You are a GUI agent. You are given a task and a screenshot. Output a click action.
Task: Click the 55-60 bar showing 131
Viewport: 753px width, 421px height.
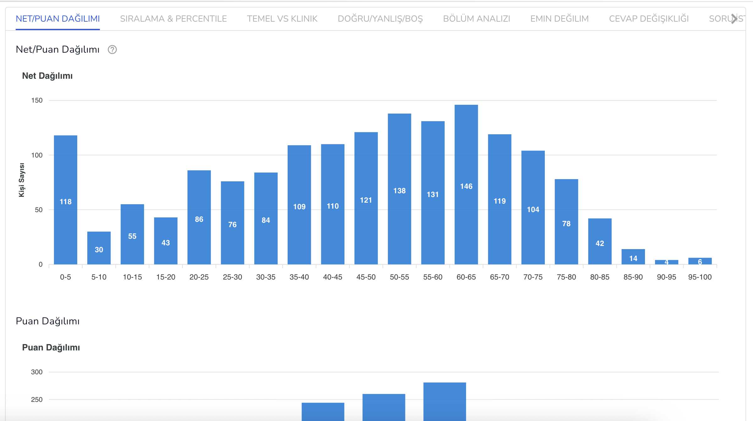(433, 193)
